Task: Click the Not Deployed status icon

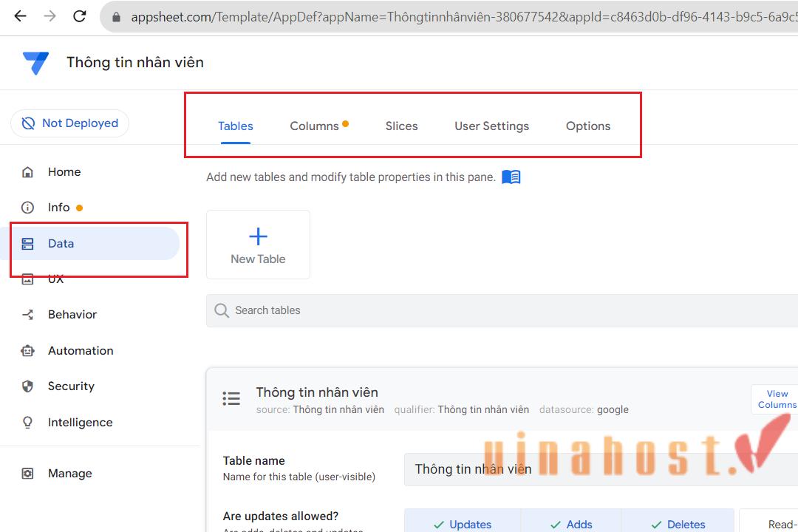Action: [28, 123]
